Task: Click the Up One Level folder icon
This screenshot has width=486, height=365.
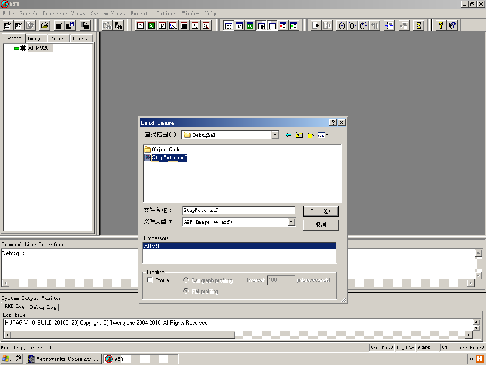Action: tap(299, 135)
